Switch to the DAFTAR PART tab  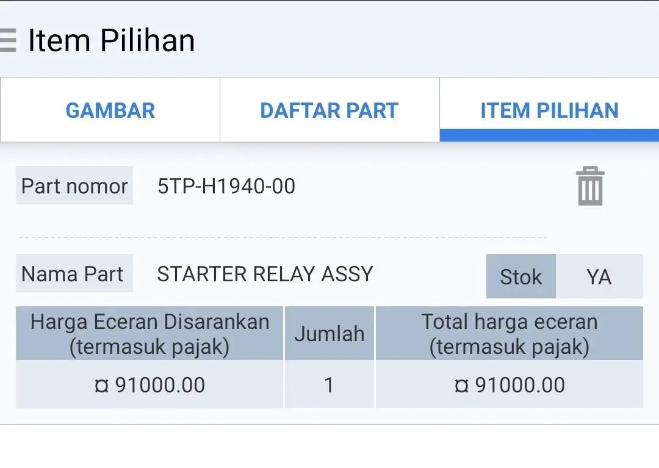coord(329,110)
